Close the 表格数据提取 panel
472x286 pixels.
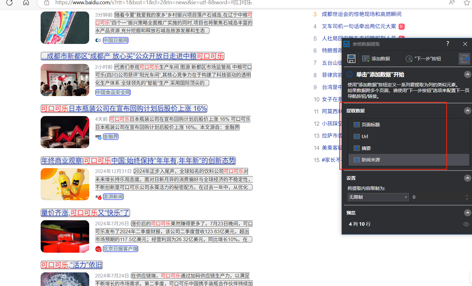[x=465, y=44]
